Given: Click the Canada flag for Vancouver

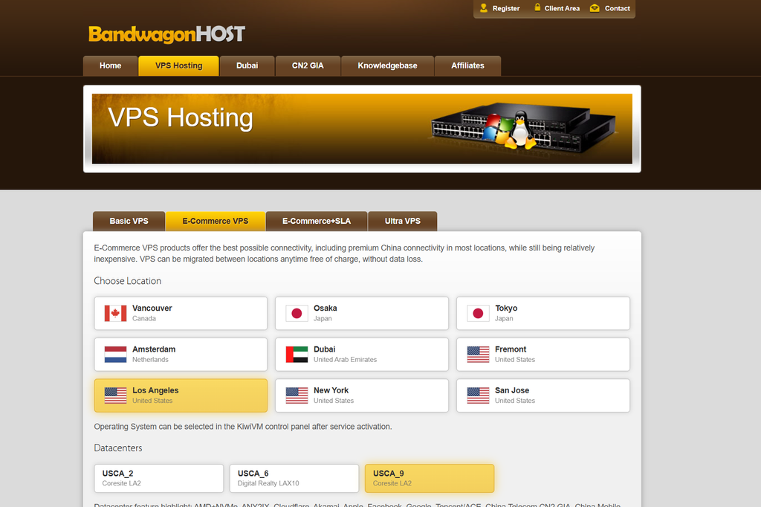Looking at the screenshot, I should pos(115,313).
